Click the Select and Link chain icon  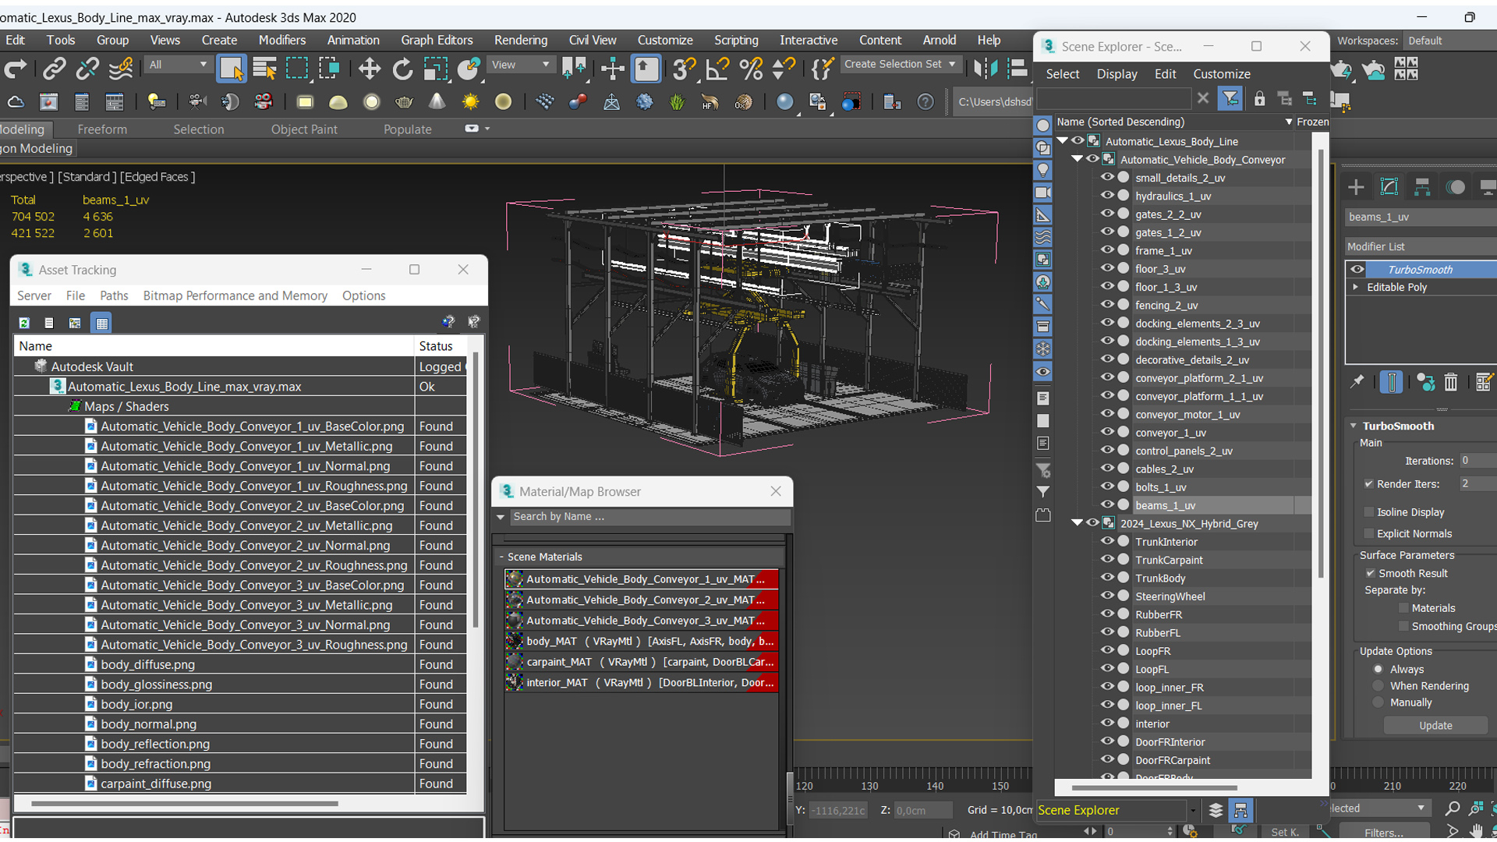coord(54,69)
